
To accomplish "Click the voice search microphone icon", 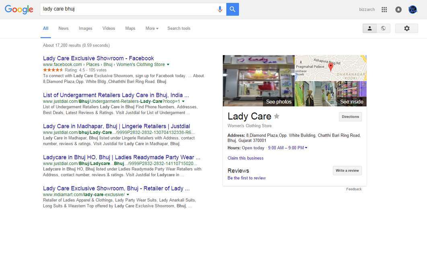I will click(x=220, y=9).
